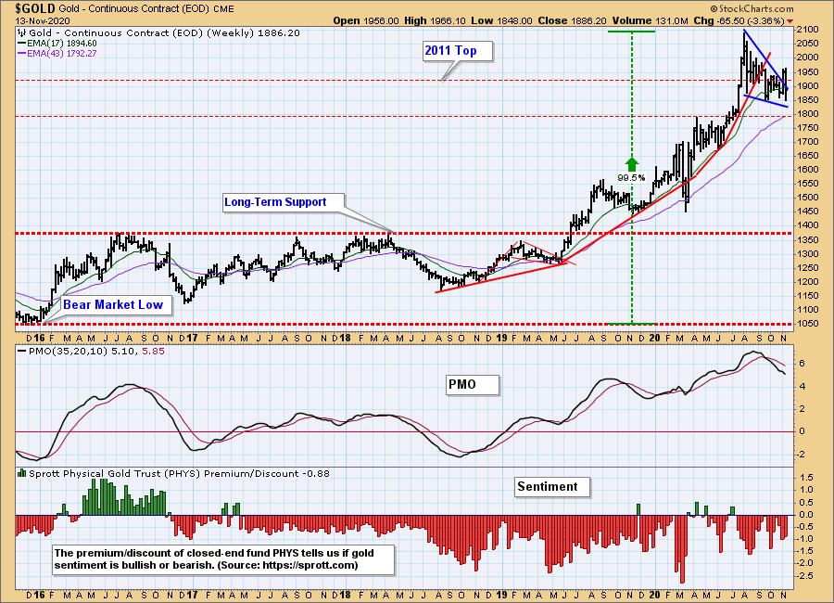
Task: Select the 'Long-Term Support' annotation label
Action: 284,202
